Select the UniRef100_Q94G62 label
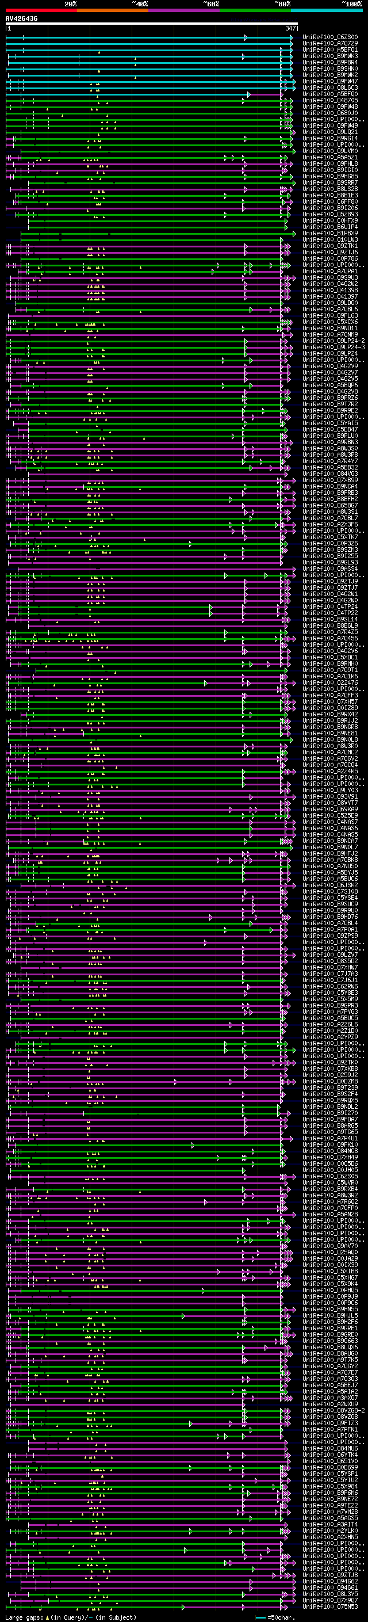The width and height of the screenshot is (368, 1622). [x=330, y=1581]
